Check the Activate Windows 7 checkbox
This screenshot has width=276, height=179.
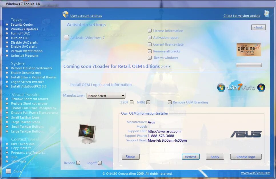click(66, 38)
